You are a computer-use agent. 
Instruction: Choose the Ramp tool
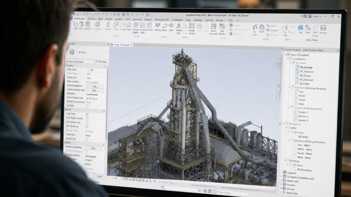165,27
